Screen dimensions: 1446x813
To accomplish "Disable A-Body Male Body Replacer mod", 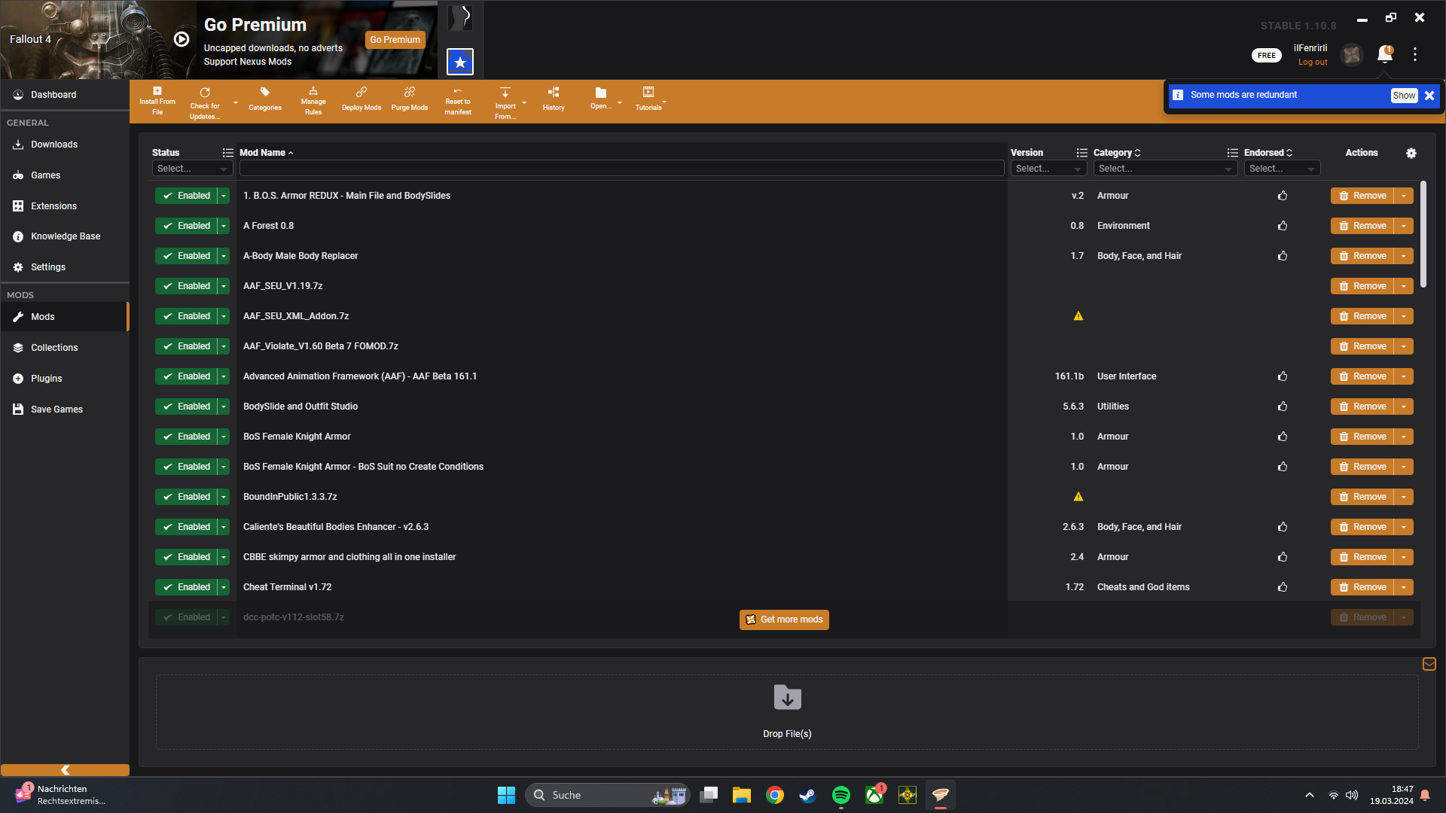I will point(186,256).
